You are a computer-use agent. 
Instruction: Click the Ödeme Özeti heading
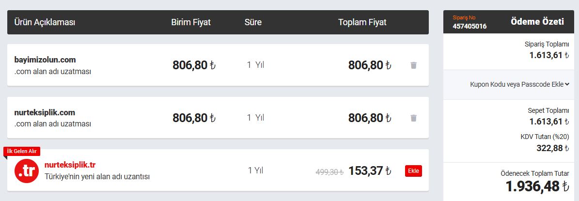pos(537,22)
